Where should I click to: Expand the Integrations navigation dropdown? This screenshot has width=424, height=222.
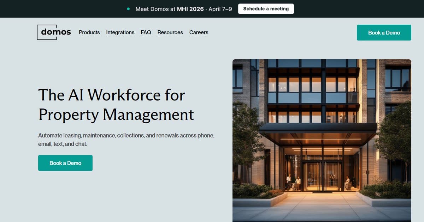[120, 32]
